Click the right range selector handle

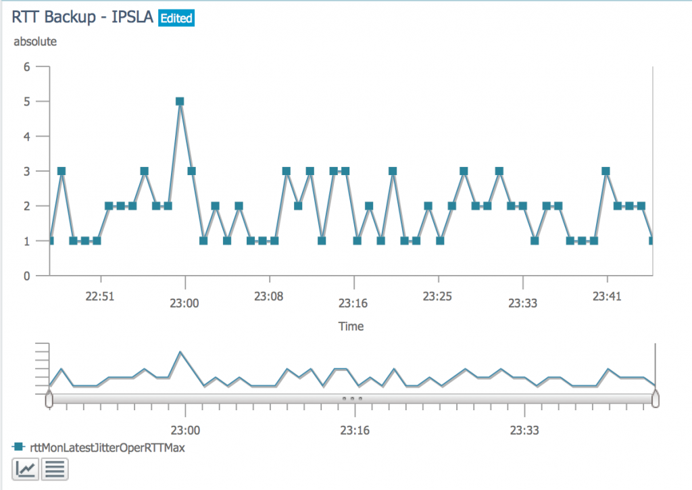[656, 400]
